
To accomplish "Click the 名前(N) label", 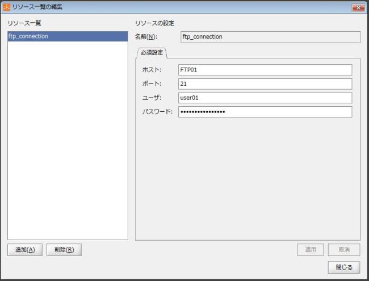I will point(146,37).
